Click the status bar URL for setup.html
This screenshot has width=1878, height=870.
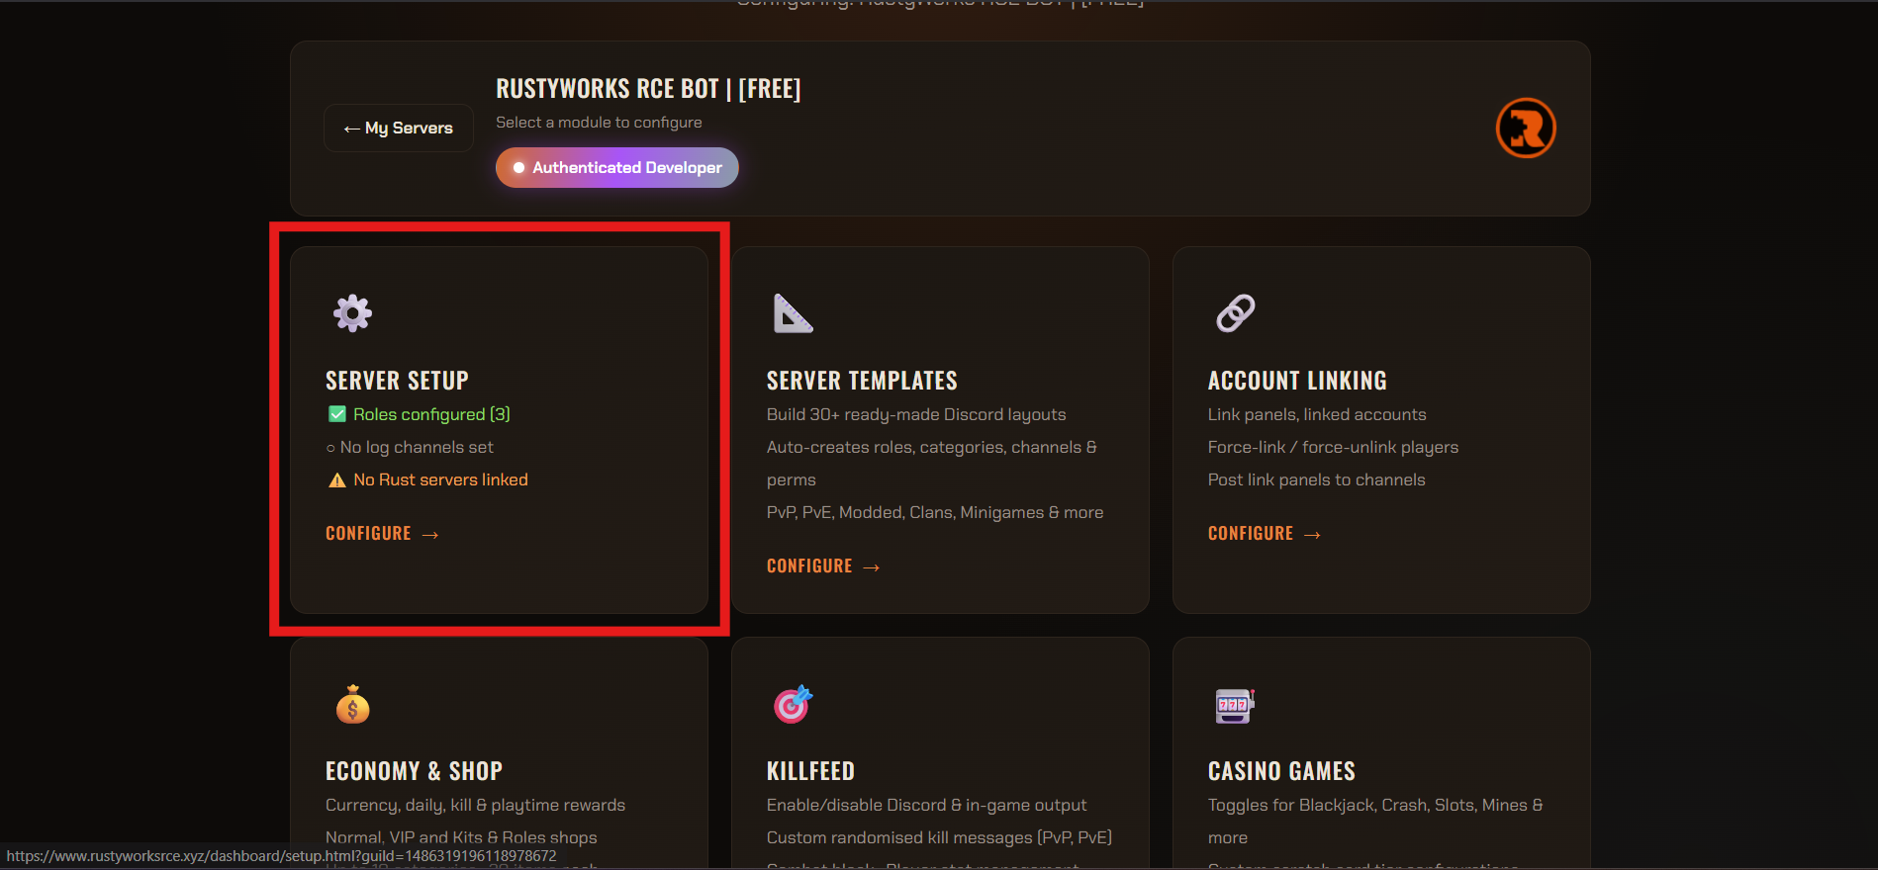point(281,856)
